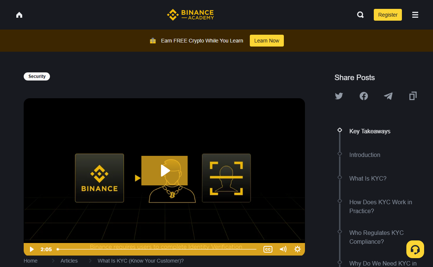Go to the home page icon
This screenshot has height=267, width=433.
click(x=19, y=15)
